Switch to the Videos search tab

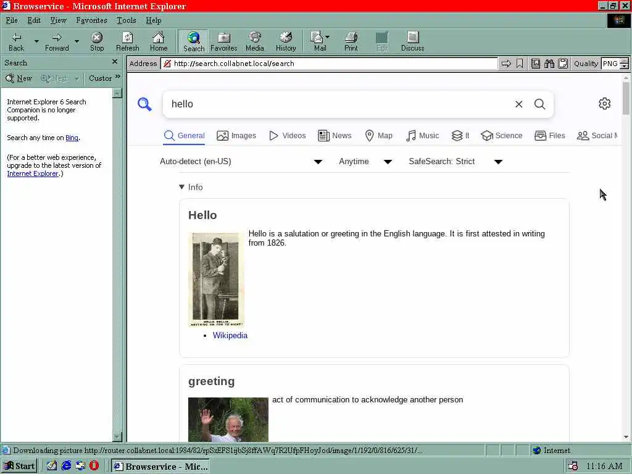pyautogui.click(x=288, y=136)
